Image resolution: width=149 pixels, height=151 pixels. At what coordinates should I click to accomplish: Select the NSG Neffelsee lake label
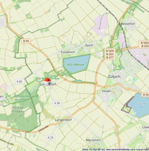[x=75, y=65]
